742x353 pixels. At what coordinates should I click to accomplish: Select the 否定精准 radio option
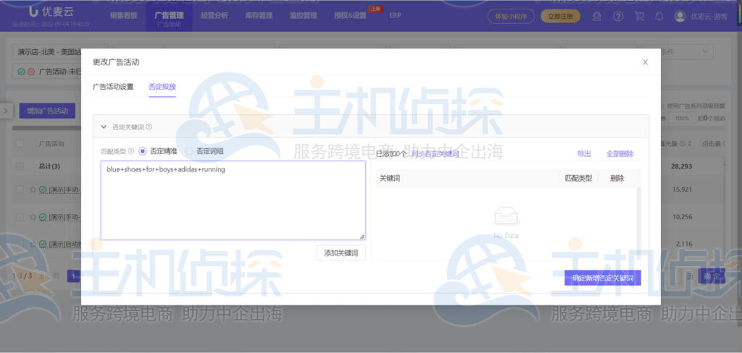pyautogui.click(x=142, y=151)
